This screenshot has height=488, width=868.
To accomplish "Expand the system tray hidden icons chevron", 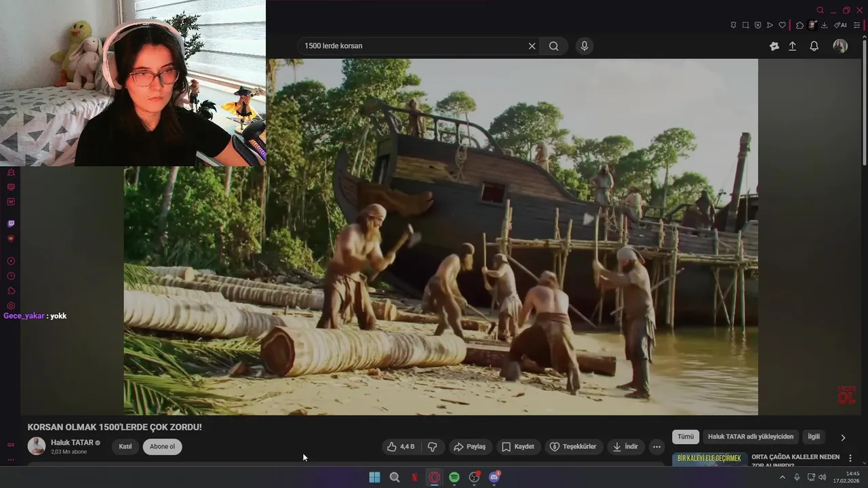I will [x=783, y=477].
